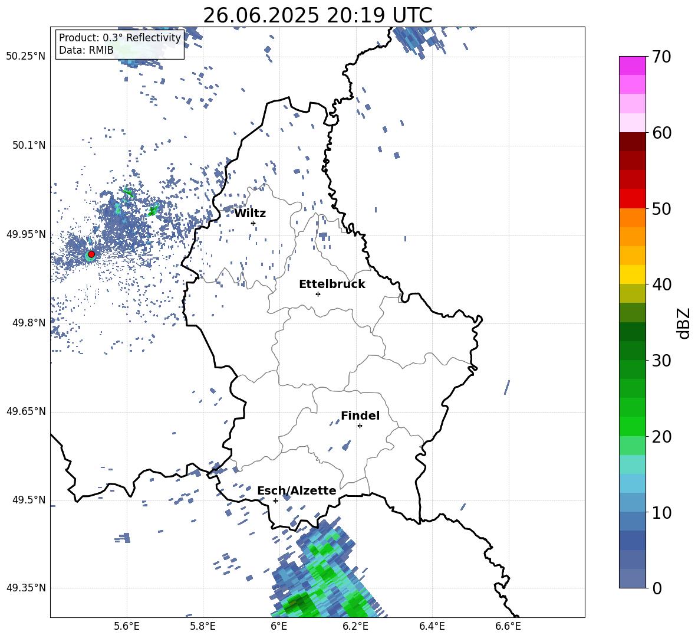Click the colorbar 20 tick label
Viewport: 698px width, 638px height.
tap(661, 436)
